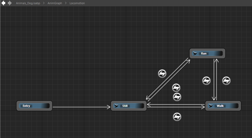This screenshot has width=252, height=138.
Task: Select the transition icon right of the Run-Walk vertical arrows
Action: click(x=226, y=81)
